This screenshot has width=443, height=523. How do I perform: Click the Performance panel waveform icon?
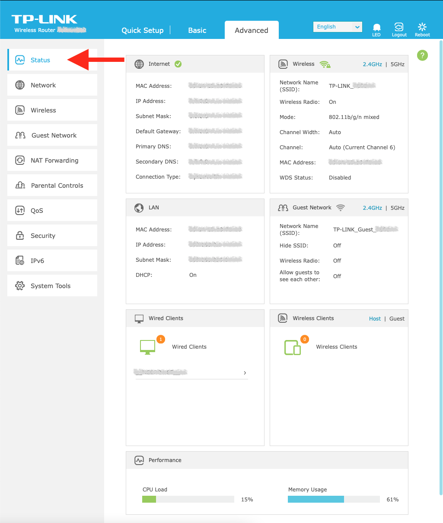(139, 460)
